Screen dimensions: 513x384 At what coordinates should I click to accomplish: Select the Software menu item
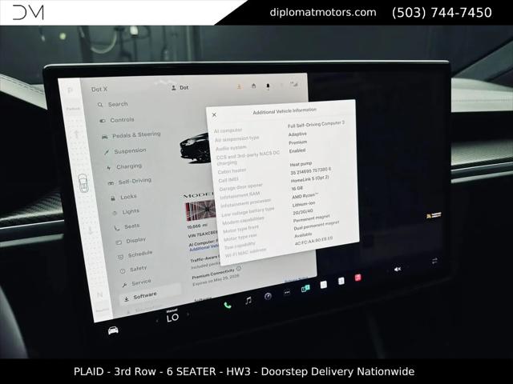[151, 295]
